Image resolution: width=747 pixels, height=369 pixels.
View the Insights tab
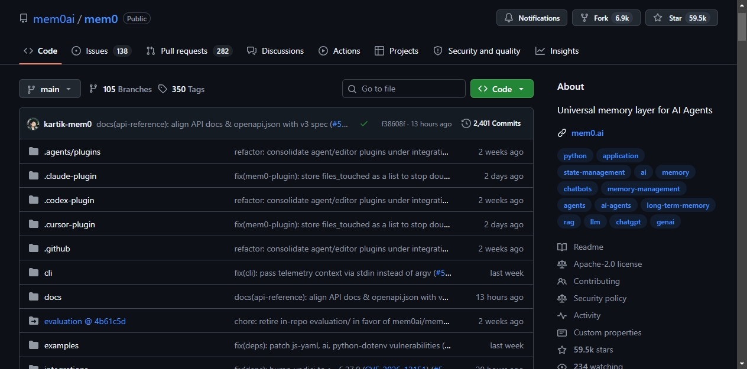[557, 51]
